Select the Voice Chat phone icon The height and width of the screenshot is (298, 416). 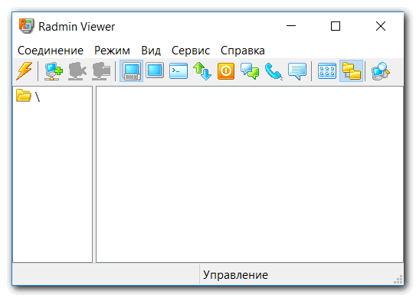coord(274,70)
